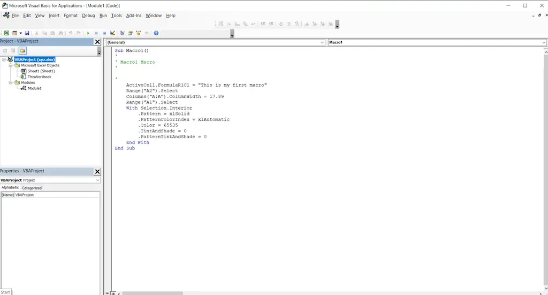Image resolution: width=548 pixels, height=295 pixels.
Task: Open the Tools menu
Action: tap(116, 16)
